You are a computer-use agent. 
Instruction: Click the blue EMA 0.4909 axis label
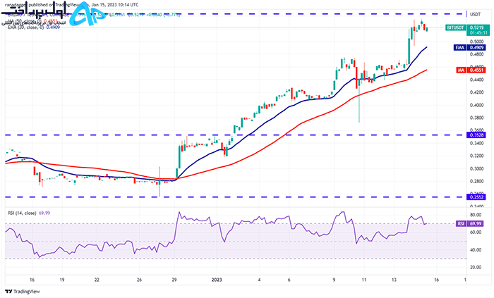(469, 47)
